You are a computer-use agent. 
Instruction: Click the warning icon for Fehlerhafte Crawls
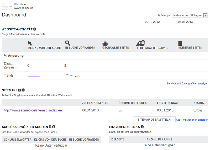click(x=141, y=43)
